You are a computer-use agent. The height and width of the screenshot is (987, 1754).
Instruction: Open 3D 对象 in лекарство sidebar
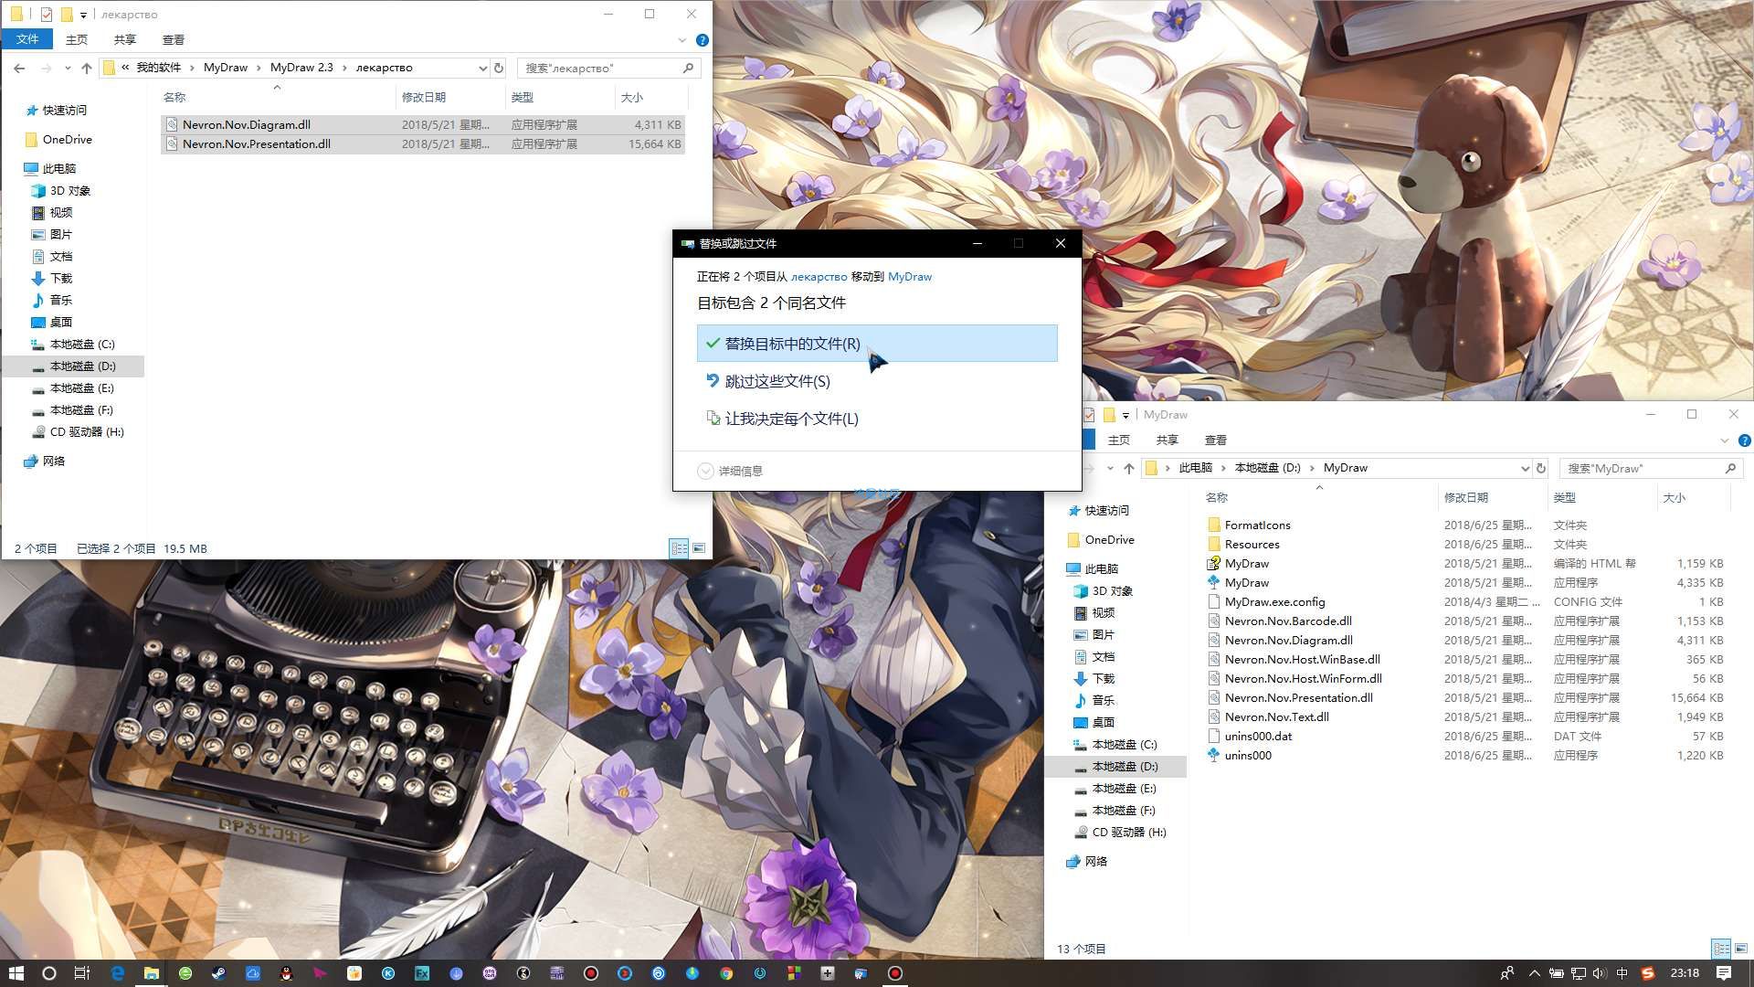61,190
